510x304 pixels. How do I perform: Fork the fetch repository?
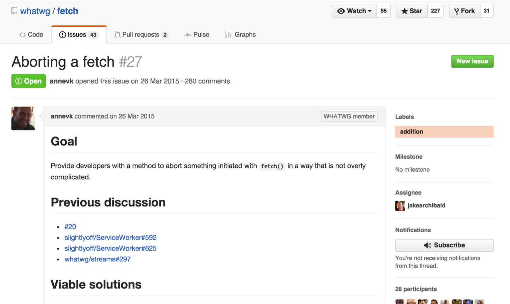pyautogui.click(x=464, y=11)
